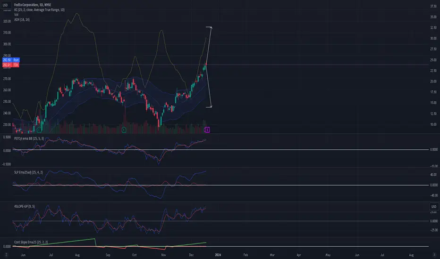The image size is (440, 259).
Task: Open the purple upcoming earnings E marker
Action: [207, 129]
